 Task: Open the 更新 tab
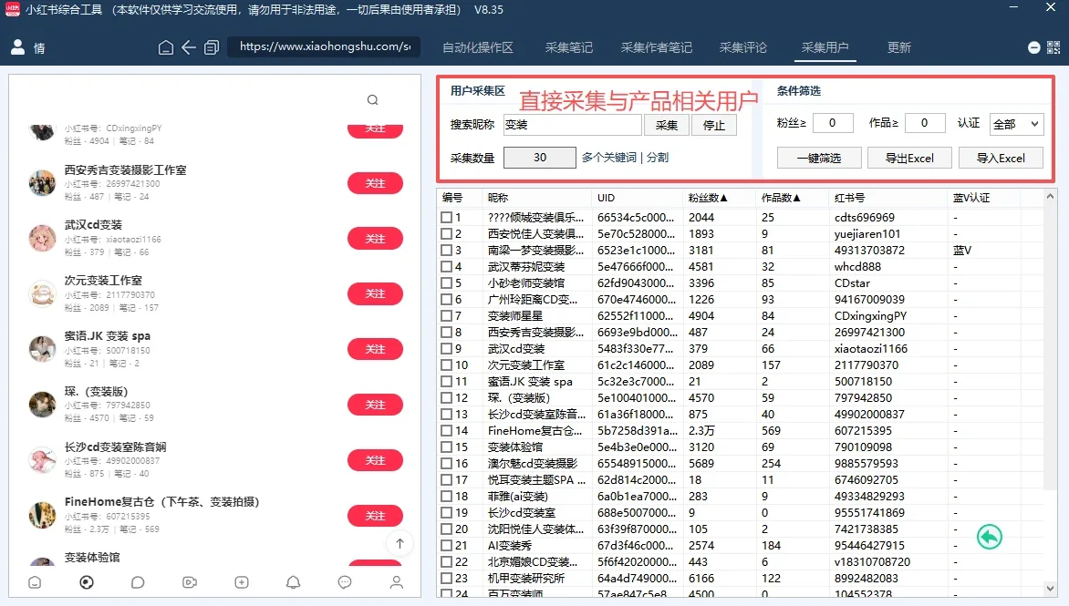898,47
